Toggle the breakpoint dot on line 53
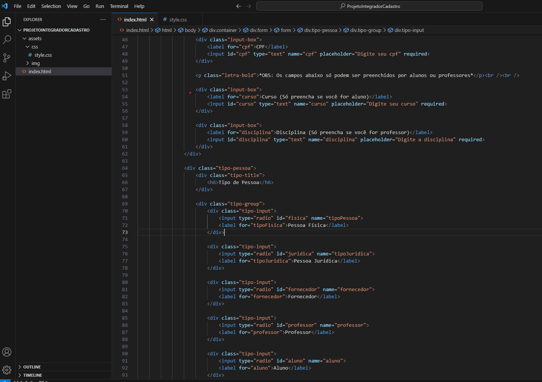Viewport: 542px width, 382px height. pos(190,92)
